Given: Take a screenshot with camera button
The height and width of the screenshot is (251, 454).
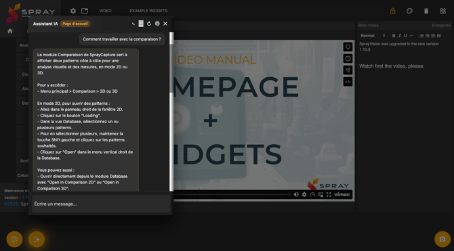Looking at the screenshot, I should pyautogui.click(x=442, y=239).
